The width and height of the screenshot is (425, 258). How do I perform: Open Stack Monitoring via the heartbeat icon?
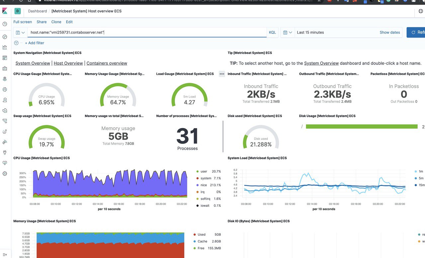coord(5,163)
